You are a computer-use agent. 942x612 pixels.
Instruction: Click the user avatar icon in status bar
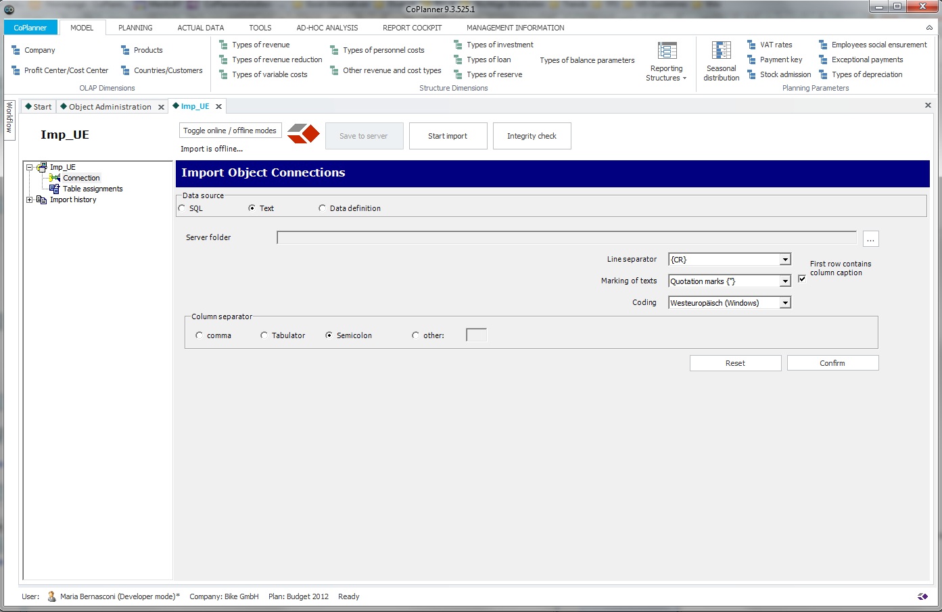[x=51, y=596]
